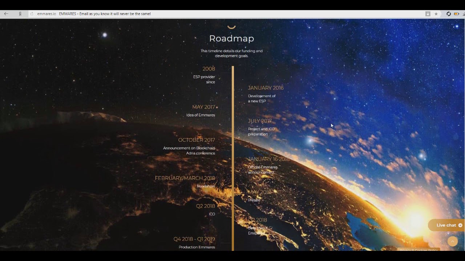The width and height of the screenshot is (465, 261).
Task: Select the JANUARY 16 2018 timeline entry
Action: (x=269, y=159)
